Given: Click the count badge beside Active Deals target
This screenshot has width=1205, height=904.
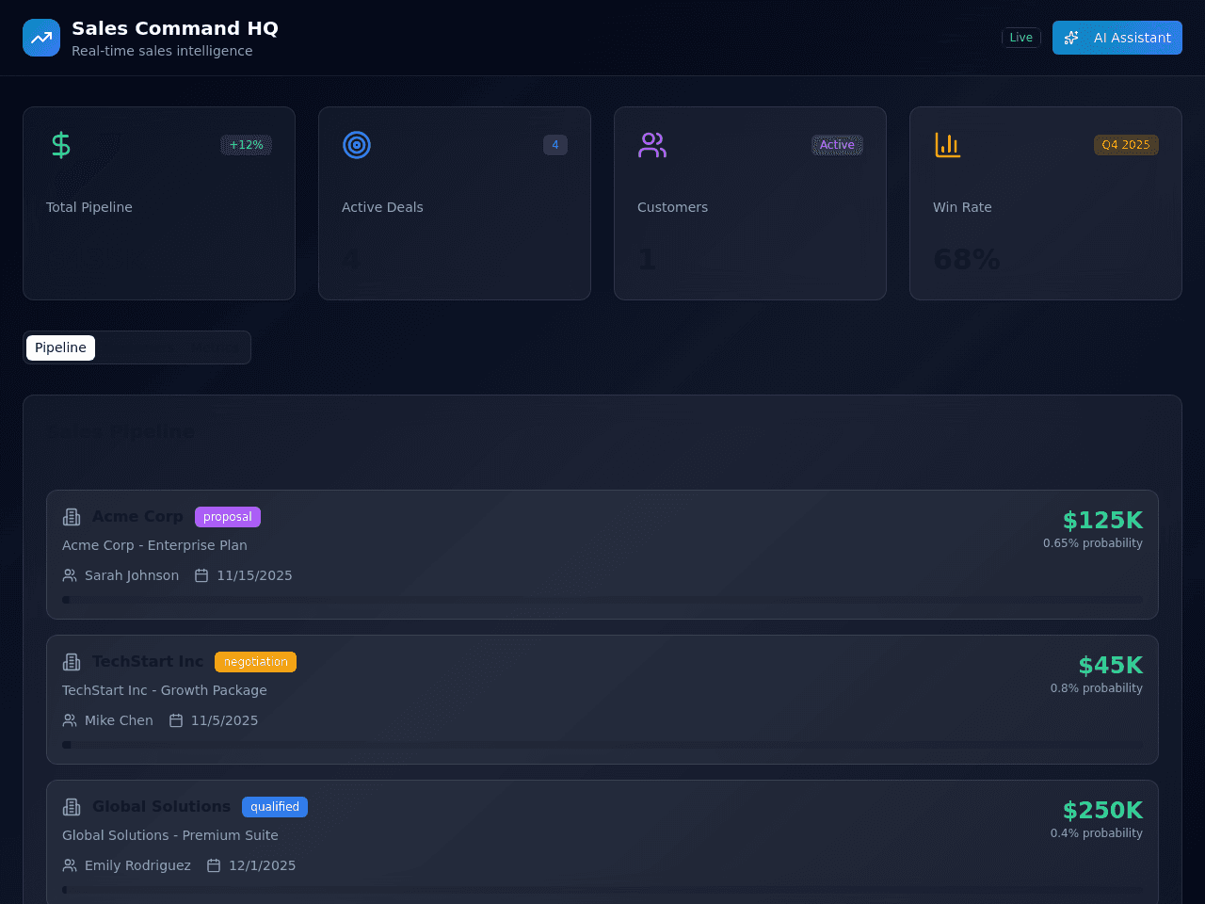Looking at the screenshot, I should coord(555,145).
